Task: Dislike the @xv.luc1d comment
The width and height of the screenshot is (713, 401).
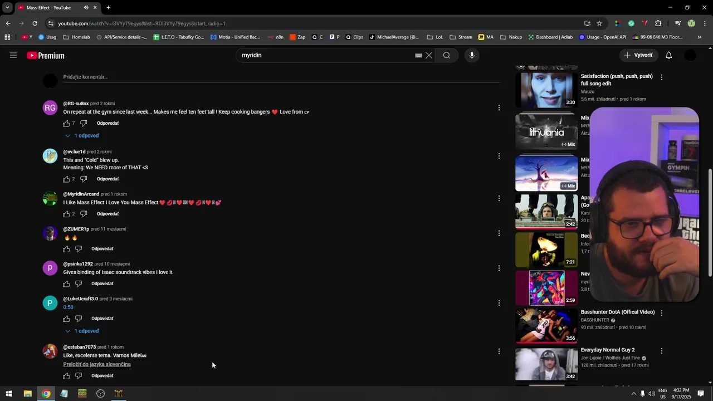Action: (84, 179)
